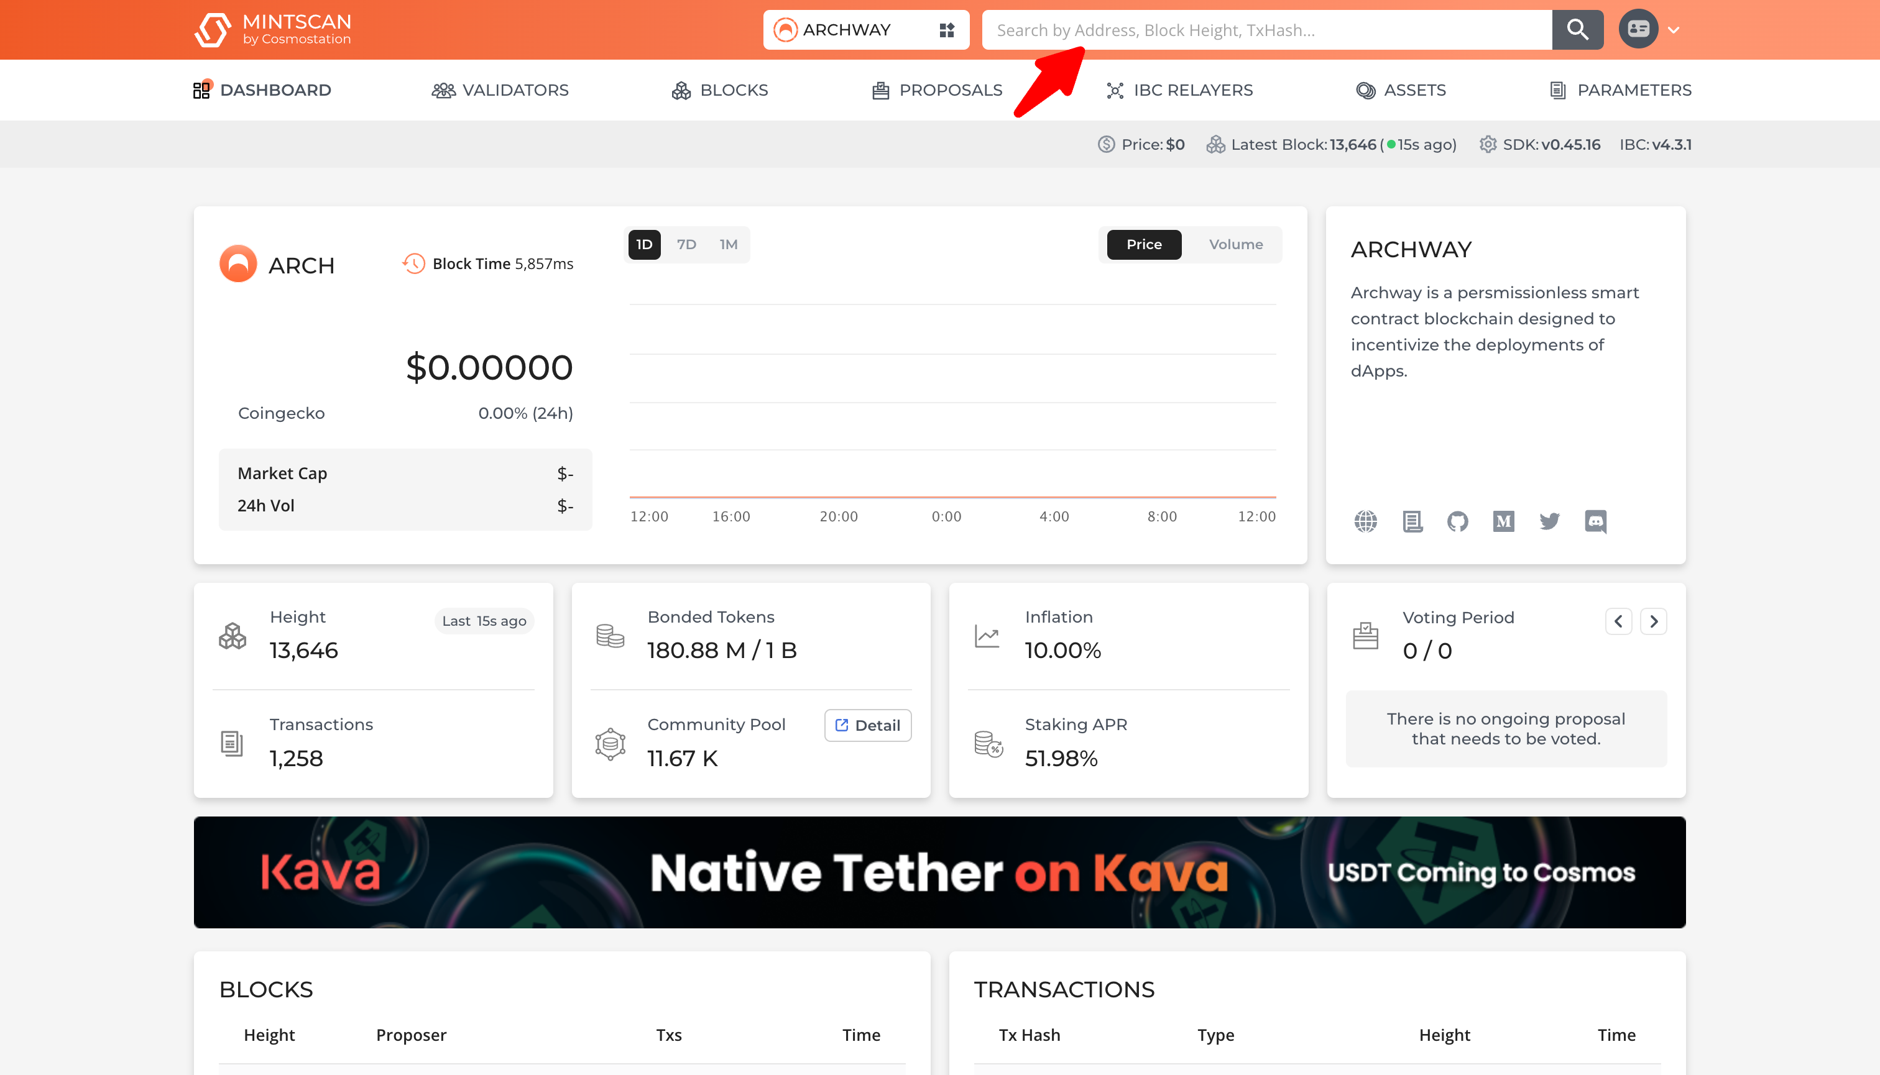This screenshot has width=1880, height=1075.
Task: Click Community Pool Detail button
Action: [867, 725]
